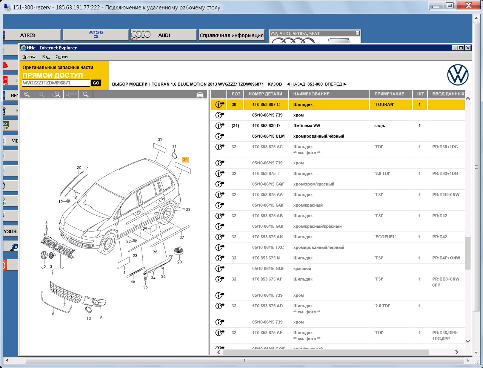The height and width of the screenshot is (368, 483).
Task: Click the parts list vertical scrollbar thumb
Action: pos(468,253)
